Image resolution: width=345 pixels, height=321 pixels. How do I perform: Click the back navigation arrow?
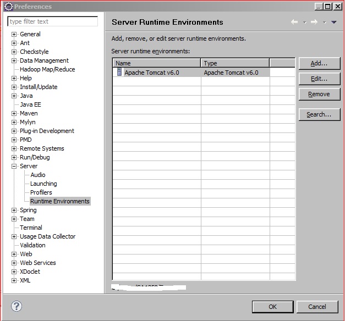[x=294, y=22]
